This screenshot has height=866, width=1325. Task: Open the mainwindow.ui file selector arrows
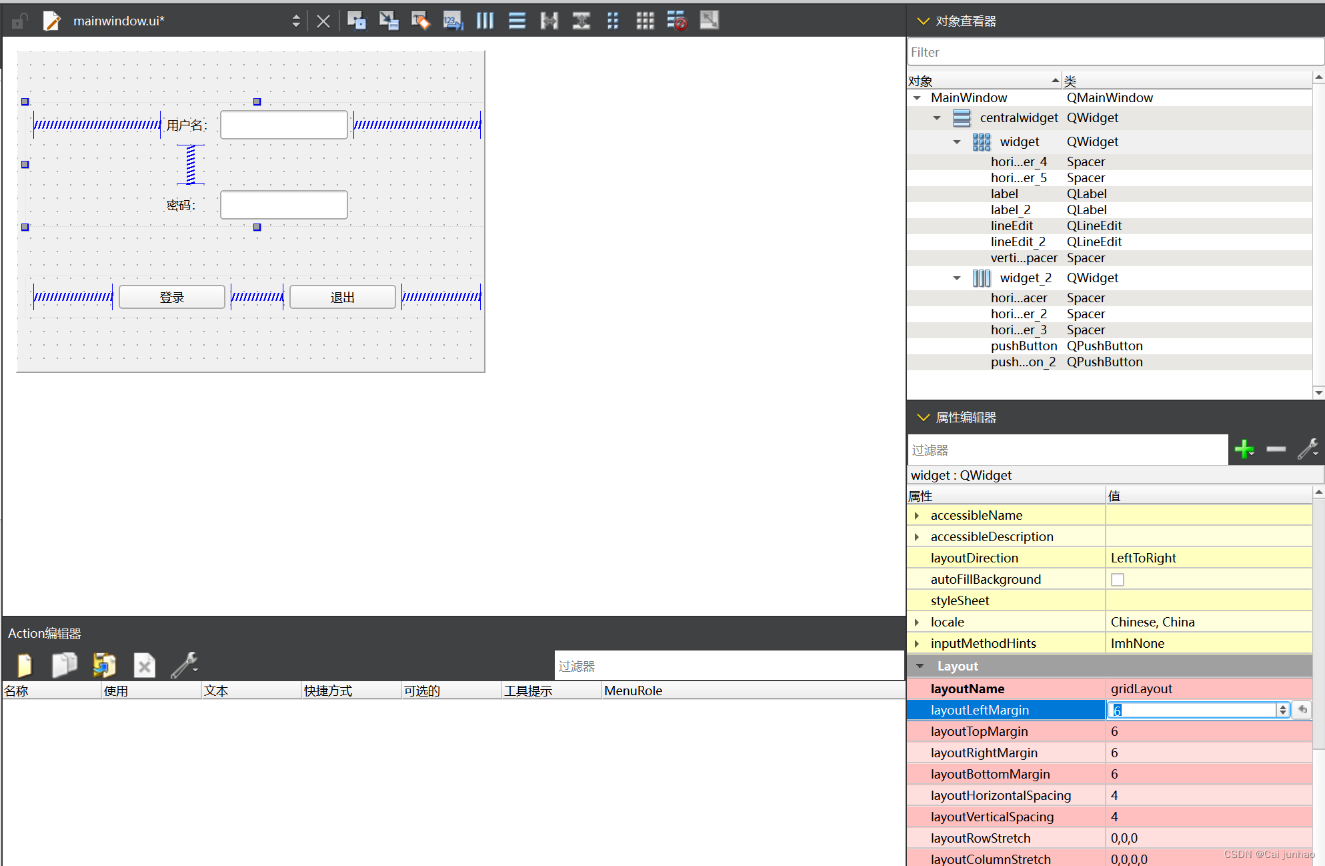pos(295,21)
